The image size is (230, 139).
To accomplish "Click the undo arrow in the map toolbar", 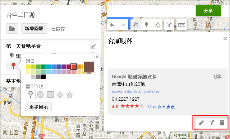I will pyautogui.click(x=112, y=25).
